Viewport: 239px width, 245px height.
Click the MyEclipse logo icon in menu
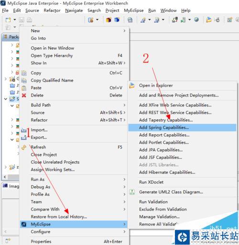coord(24,224)
